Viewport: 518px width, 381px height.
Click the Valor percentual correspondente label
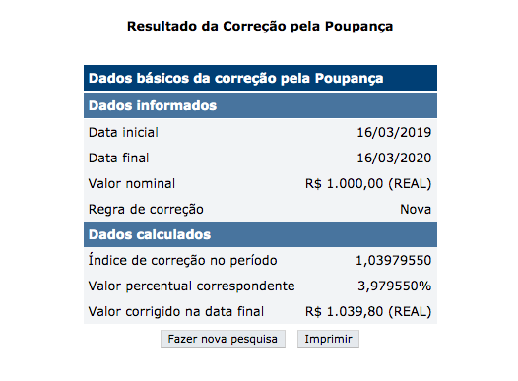[192, 286]
